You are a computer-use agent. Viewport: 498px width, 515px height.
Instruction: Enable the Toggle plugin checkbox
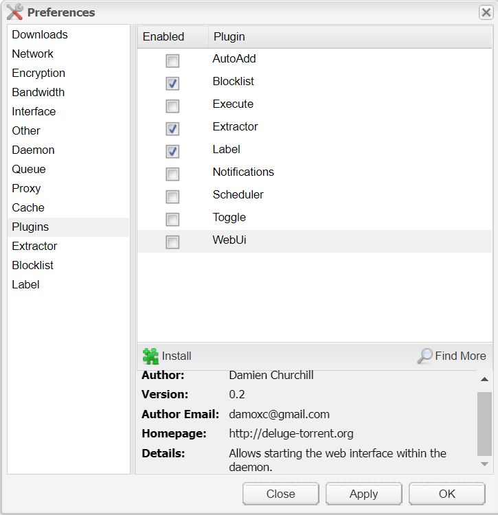(172, 220)
